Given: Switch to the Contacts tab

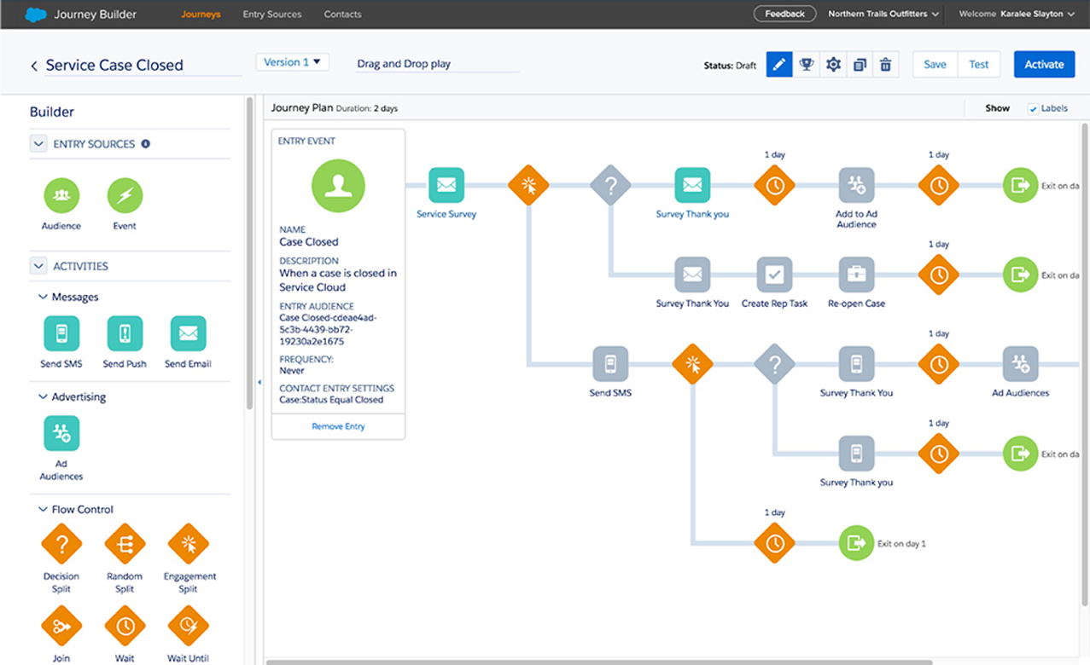Looking at the screenshot, I should (x=342, y=14).
